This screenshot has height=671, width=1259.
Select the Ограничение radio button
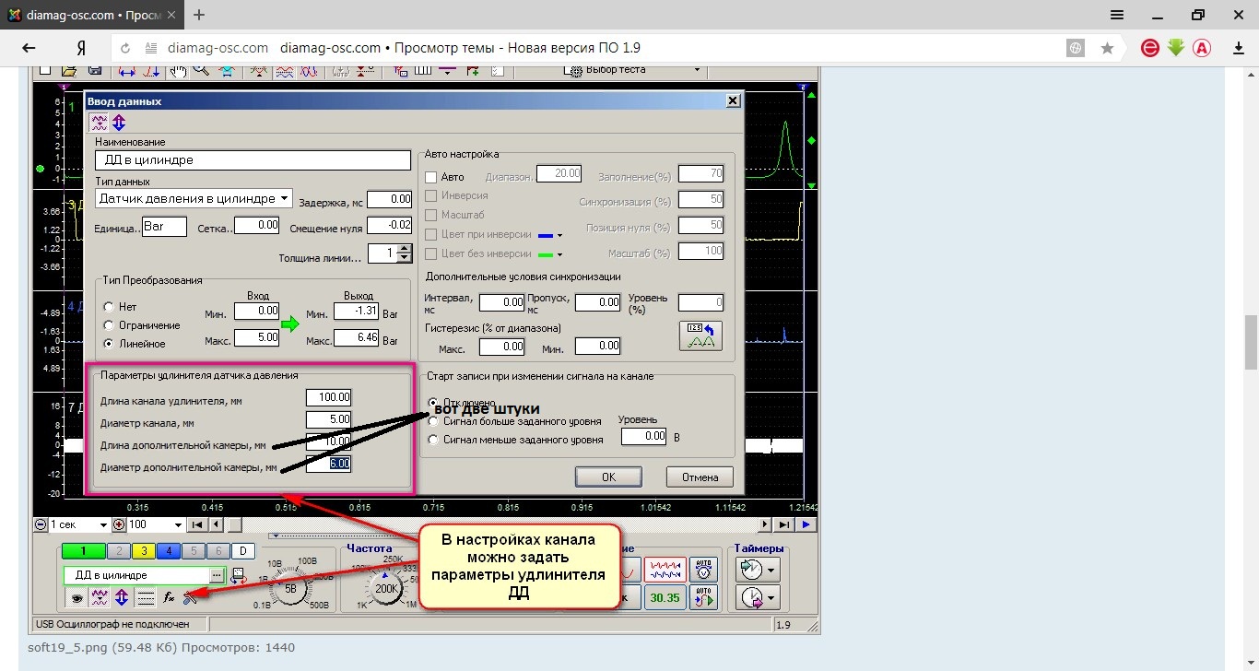pyautogui.click(x=109, y=325)
